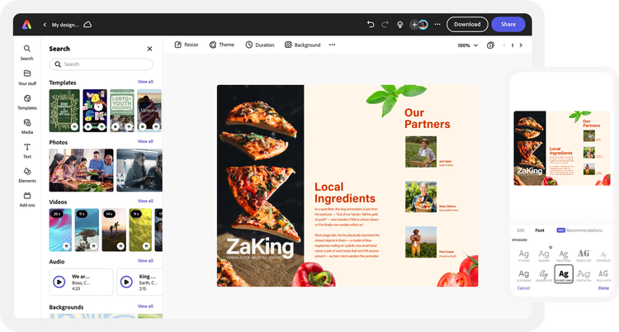The height and width of the screenshot is (332, 619).
Task: Open the Duration settings
Action: [260, 45]
